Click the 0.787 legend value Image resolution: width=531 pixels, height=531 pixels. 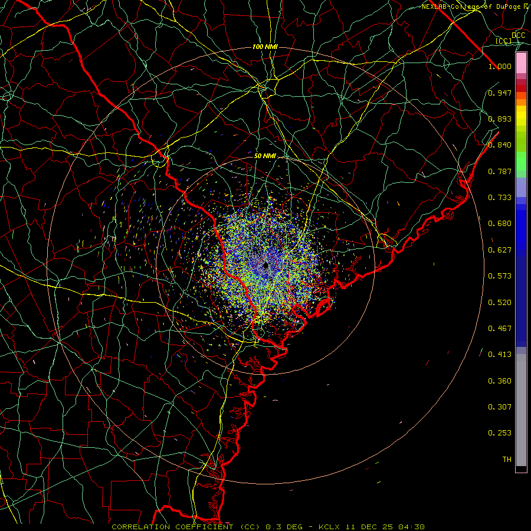pos(500,171)
